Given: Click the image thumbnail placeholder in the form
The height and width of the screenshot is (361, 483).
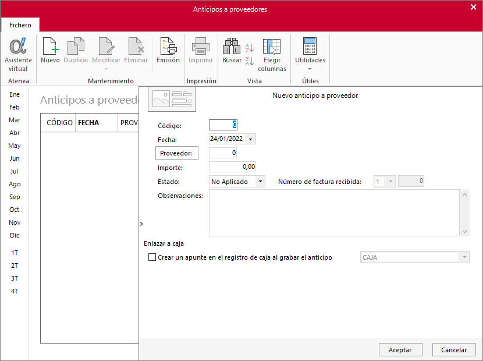Looking at the screenshot, I should [x=172, y=99].
